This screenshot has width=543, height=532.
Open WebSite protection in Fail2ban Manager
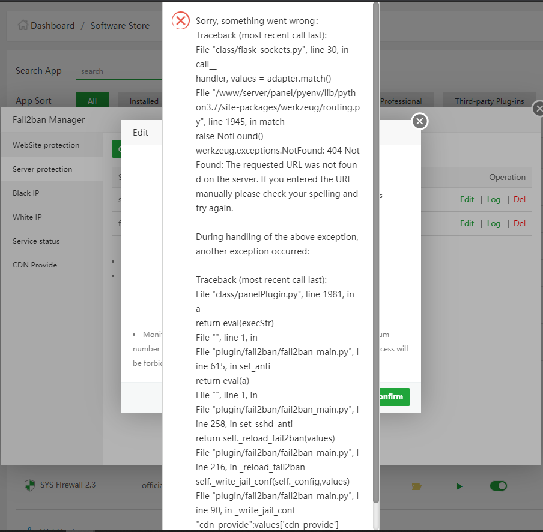pyautogui.click(x=51, y=145)
